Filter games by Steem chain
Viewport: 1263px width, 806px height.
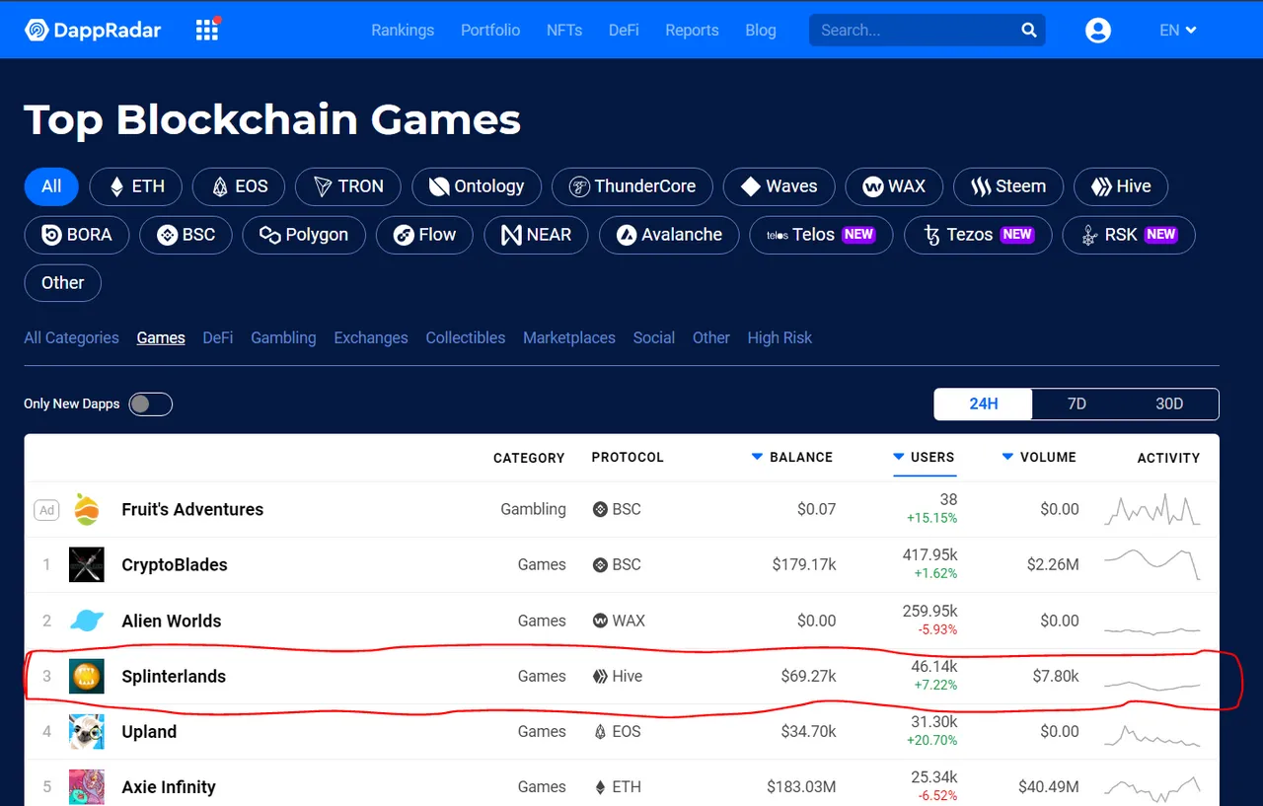click(x=1007, y=186)
